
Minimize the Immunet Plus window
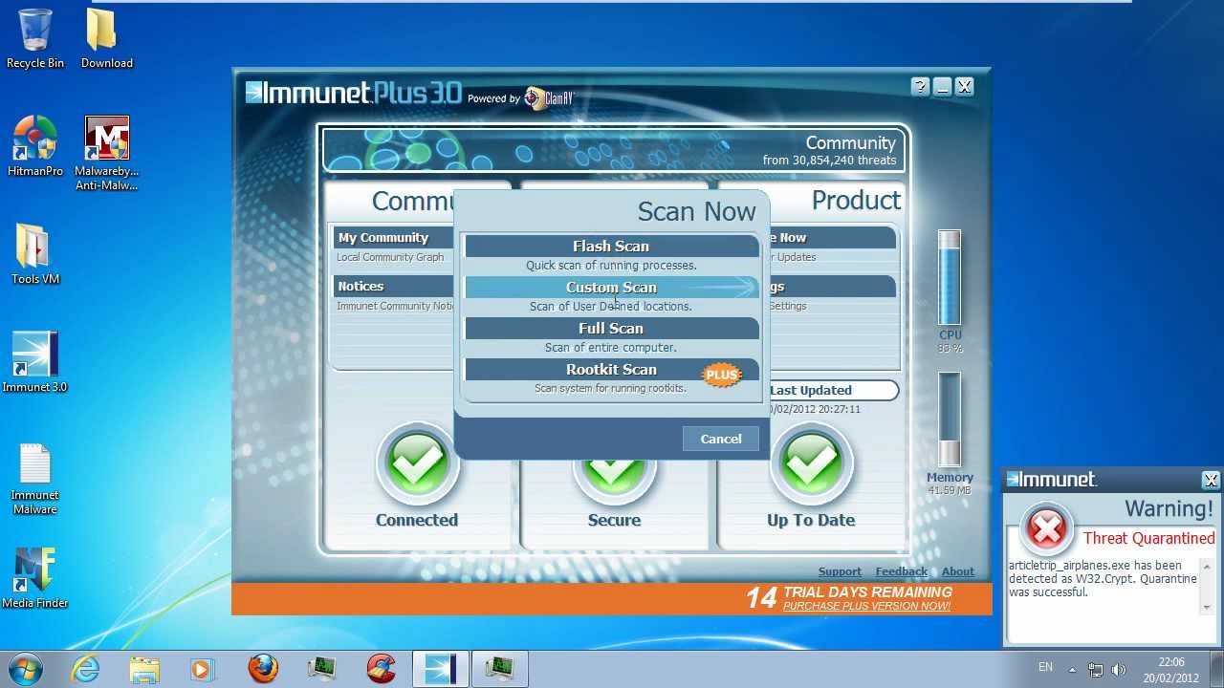point(942,87)
